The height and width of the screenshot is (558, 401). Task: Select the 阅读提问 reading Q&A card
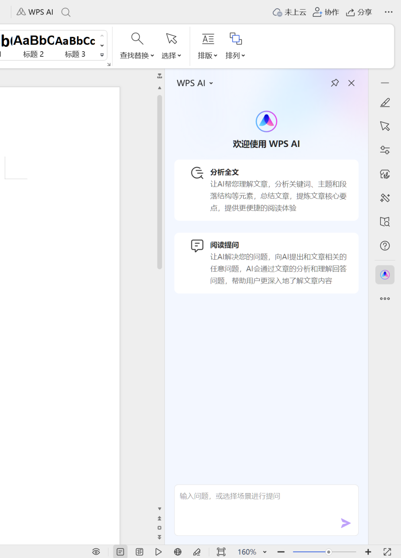click(x=267, y=263)
